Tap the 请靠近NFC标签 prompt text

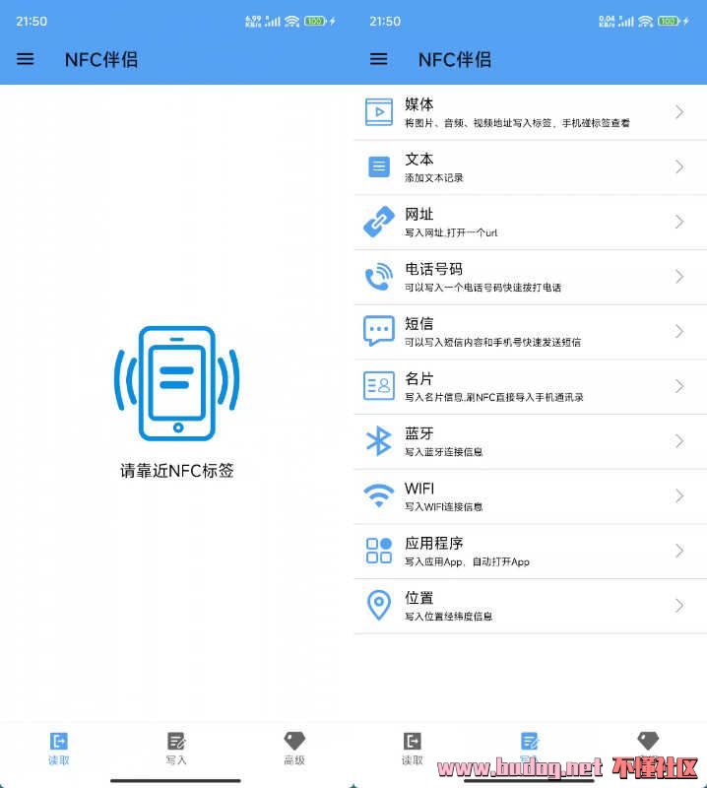click(177, 471)
